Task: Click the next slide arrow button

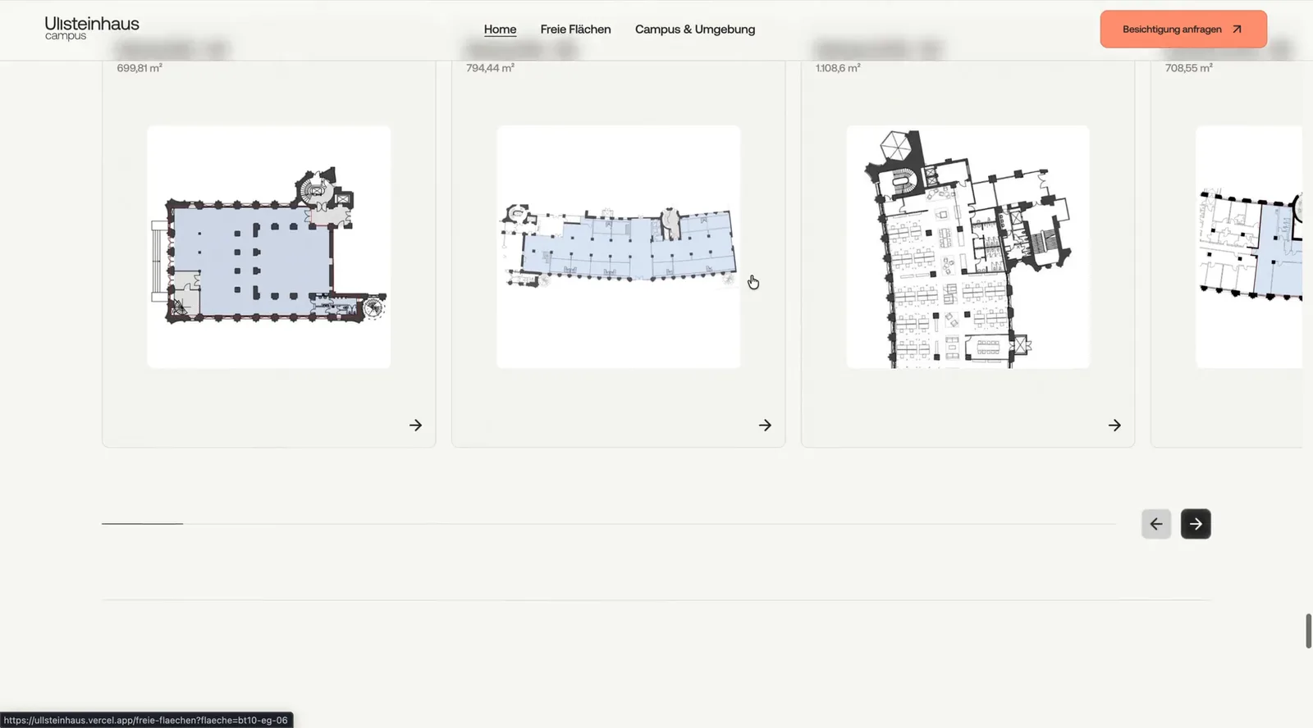Action: tap(1196, 524)
